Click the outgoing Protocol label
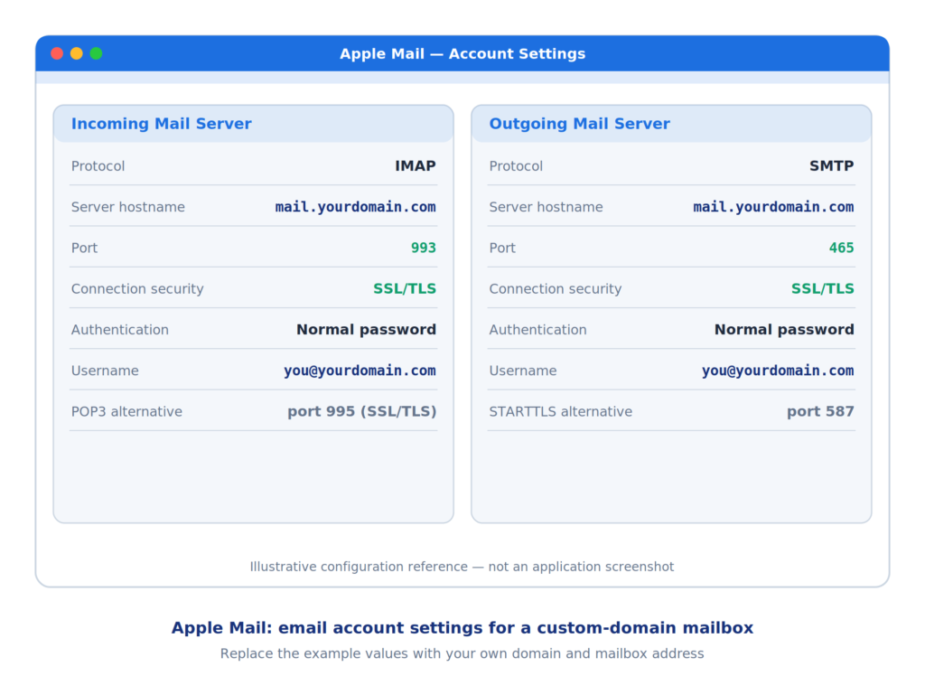 click(x=516, y=166)
